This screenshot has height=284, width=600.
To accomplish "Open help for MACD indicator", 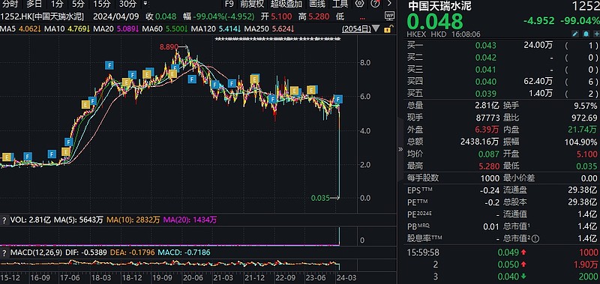I will tap(4, 253).
